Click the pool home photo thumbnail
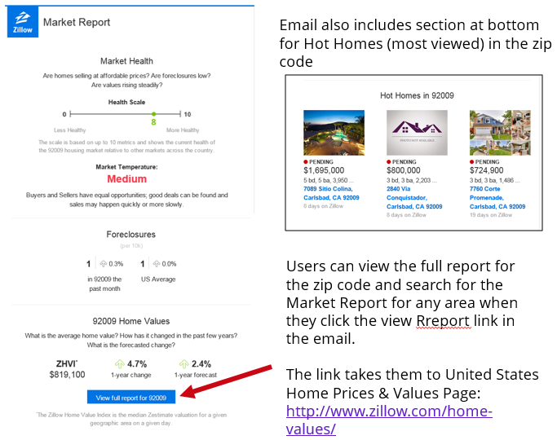557x440 pixels. pos(334,133)
